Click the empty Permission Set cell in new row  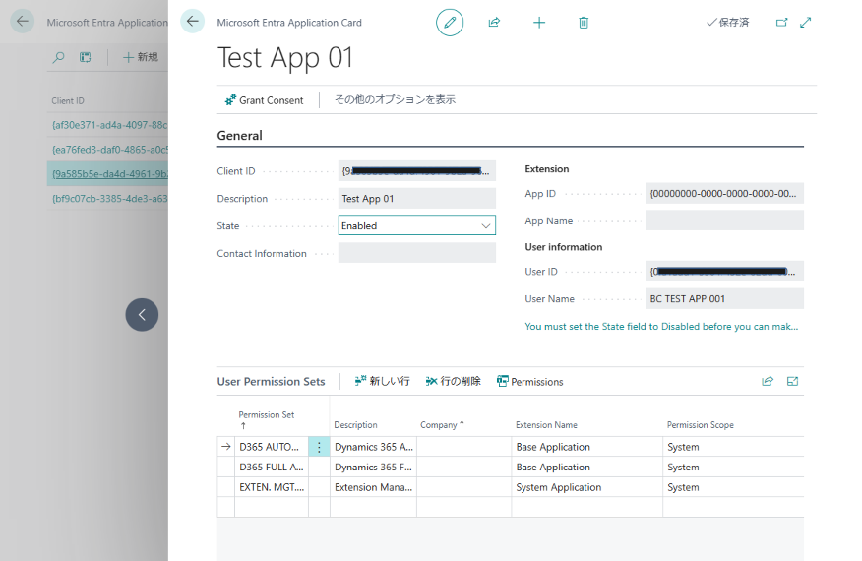point(271,507)
